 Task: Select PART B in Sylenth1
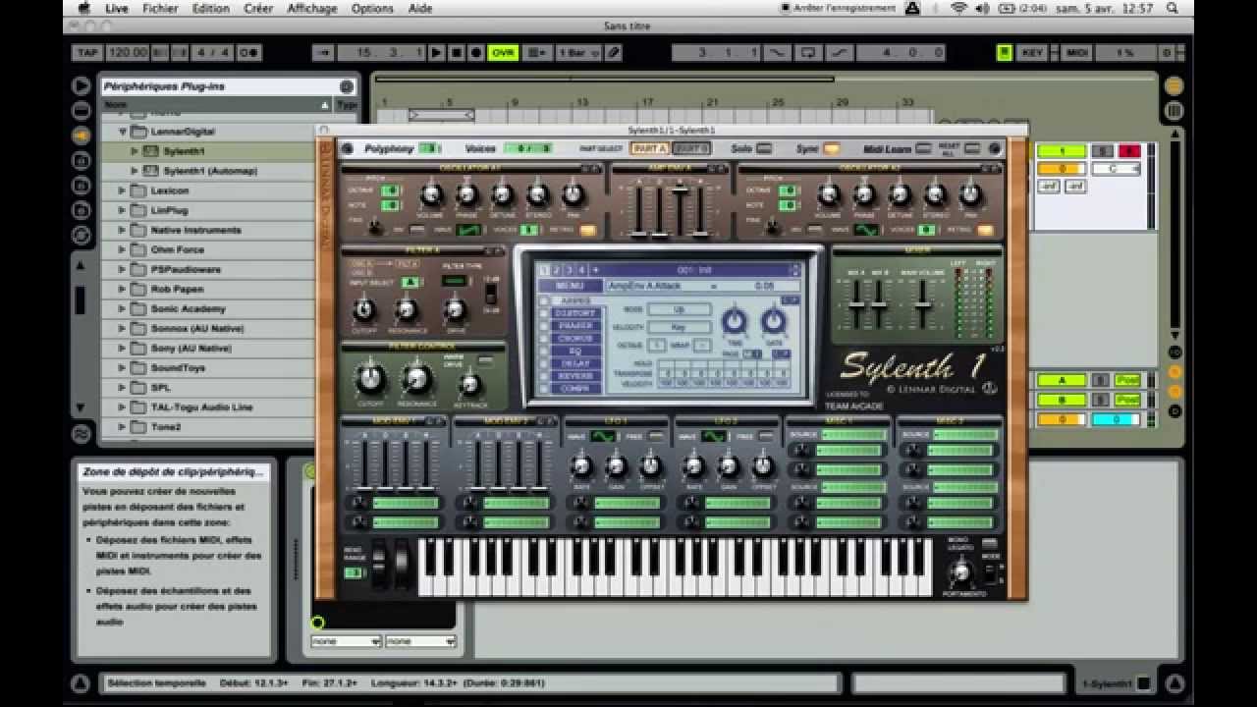[691, 148]
